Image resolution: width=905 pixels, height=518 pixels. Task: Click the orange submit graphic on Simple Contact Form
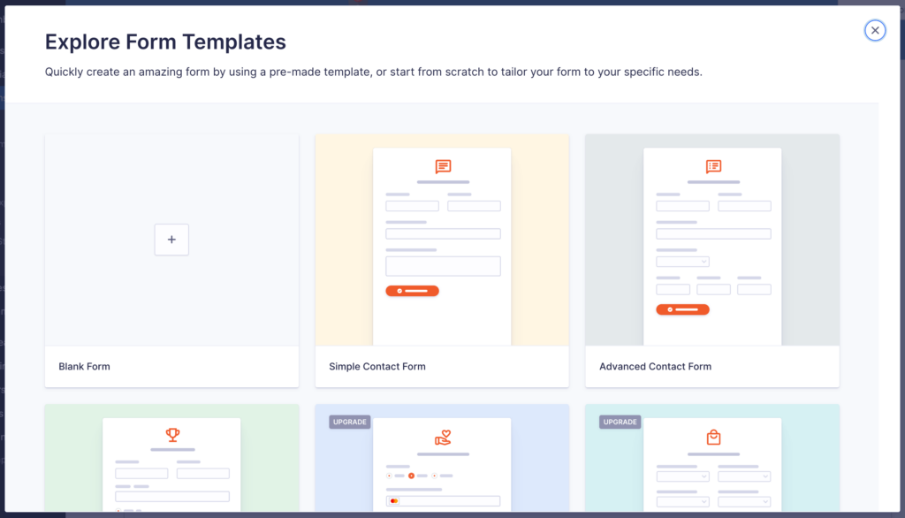412,290
